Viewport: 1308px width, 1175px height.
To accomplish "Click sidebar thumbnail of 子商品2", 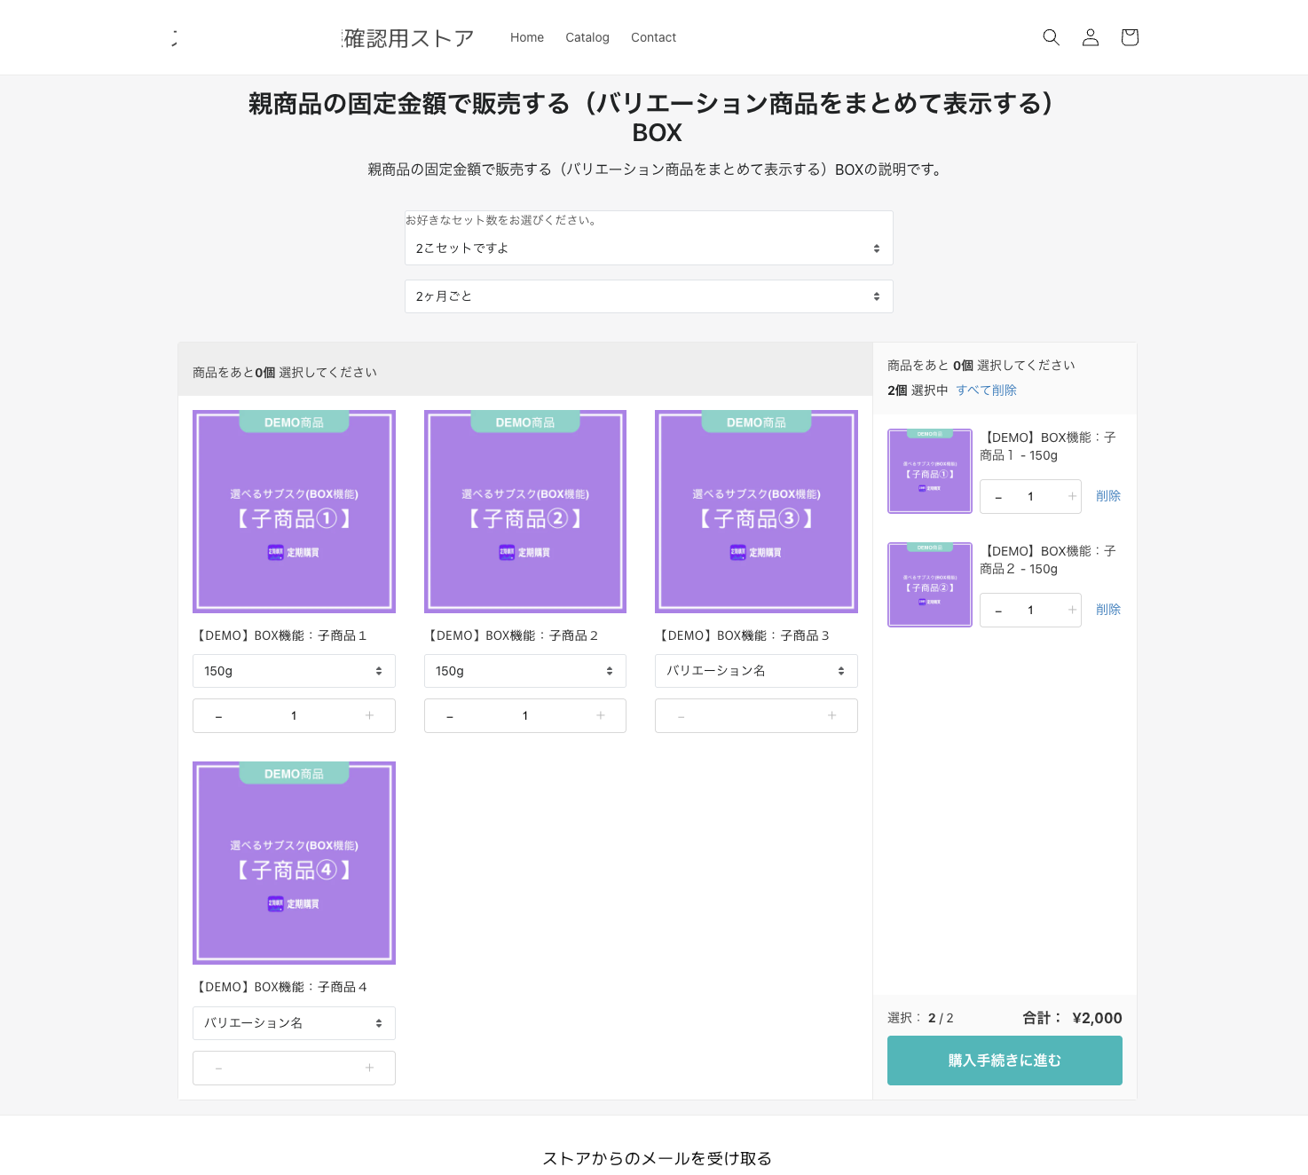I will tap(930, 585).
